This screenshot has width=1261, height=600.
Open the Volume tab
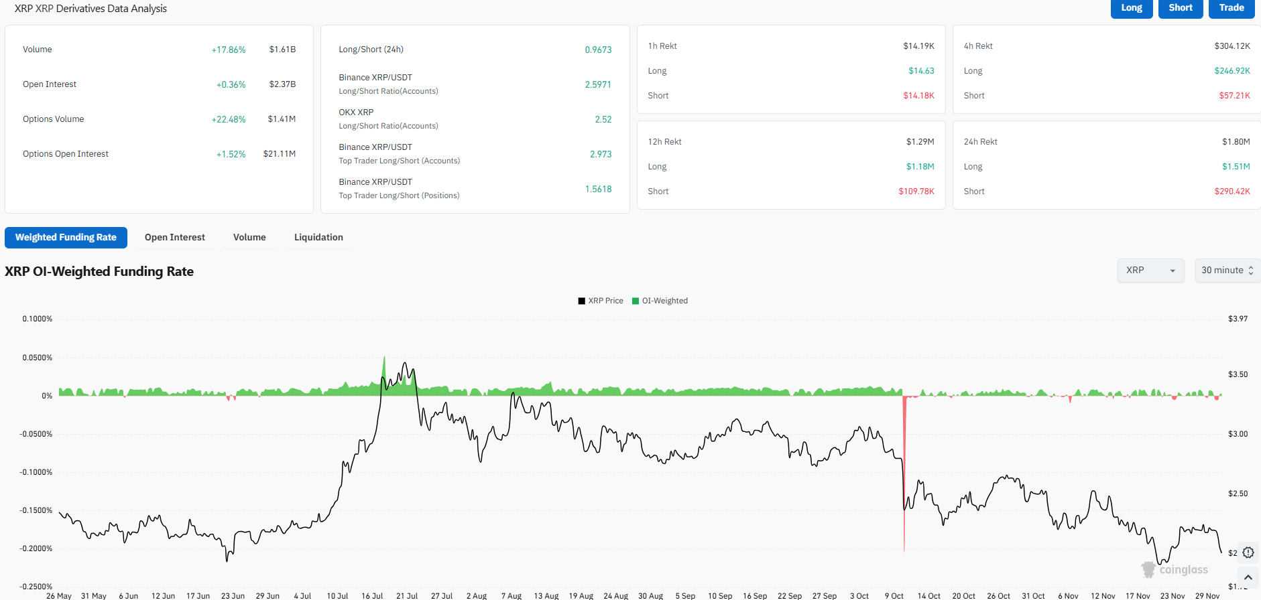point(249,238)
